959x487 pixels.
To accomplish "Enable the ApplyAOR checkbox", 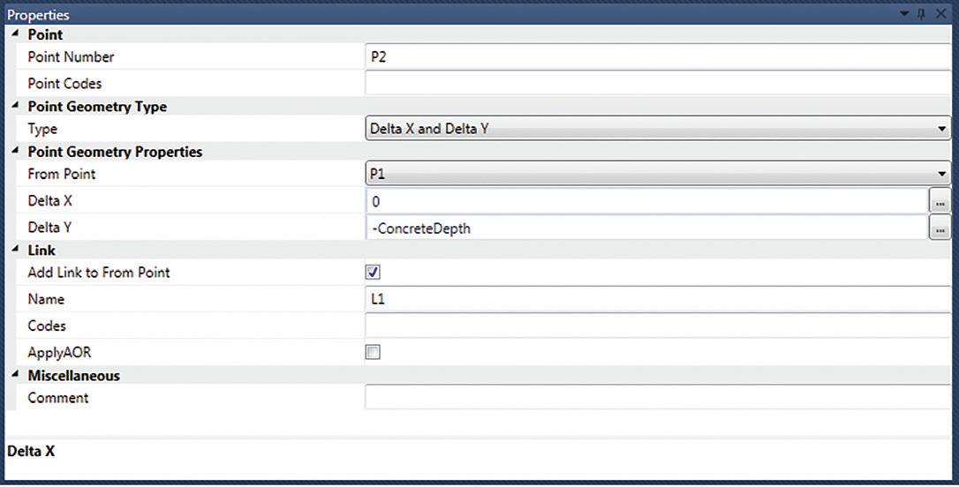I will pos(373,352).
